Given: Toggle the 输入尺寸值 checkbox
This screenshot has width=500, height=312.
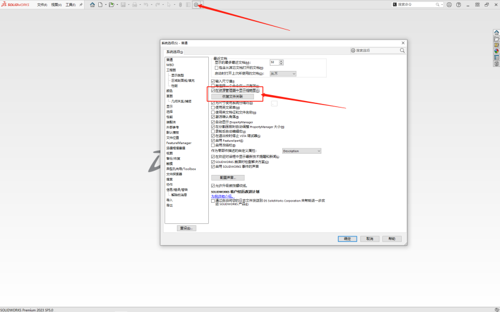Looking at the screenshot, I should click(x=213, y=81).
